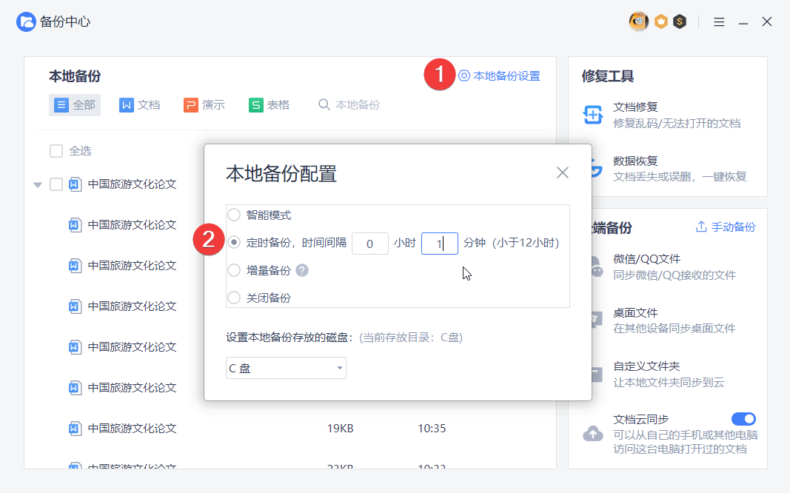Click the help icon beside 增量备份
The image size is (790, 493).
[x=303, y=269]
